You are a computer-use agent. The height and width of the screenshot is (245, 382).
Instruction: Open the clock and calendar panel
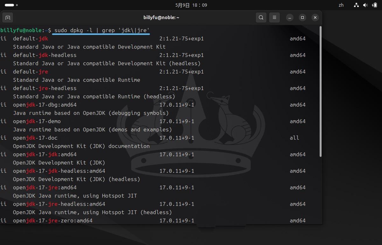pyautogui.click(x=191, y=5)
